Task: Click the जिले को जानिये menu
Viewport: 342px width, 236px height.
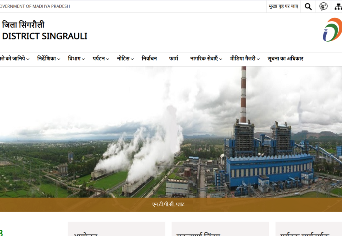Action: point(14,59)
